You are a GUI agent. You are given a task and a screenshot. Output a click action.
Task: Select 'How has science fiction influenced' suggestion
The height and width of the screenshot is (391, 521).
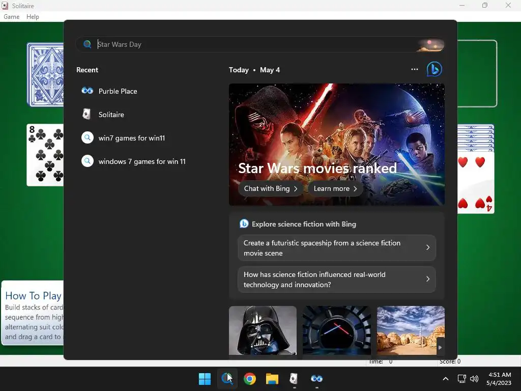337,280
